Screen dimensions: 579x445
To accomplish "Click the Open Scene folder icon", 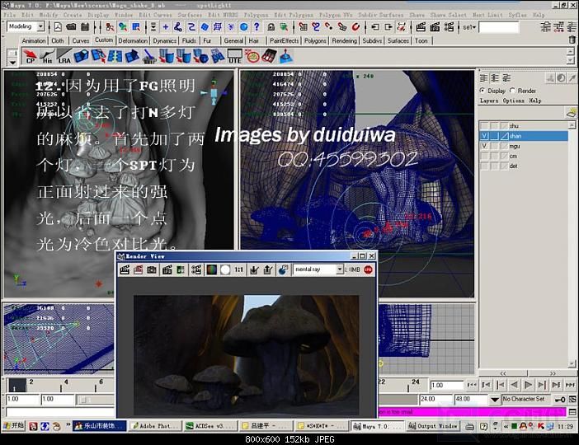I will (71, 27).
